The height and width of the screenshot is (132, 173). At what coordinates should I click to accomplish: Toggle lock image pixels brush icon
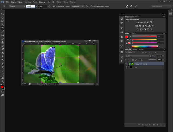click(136, 60)
